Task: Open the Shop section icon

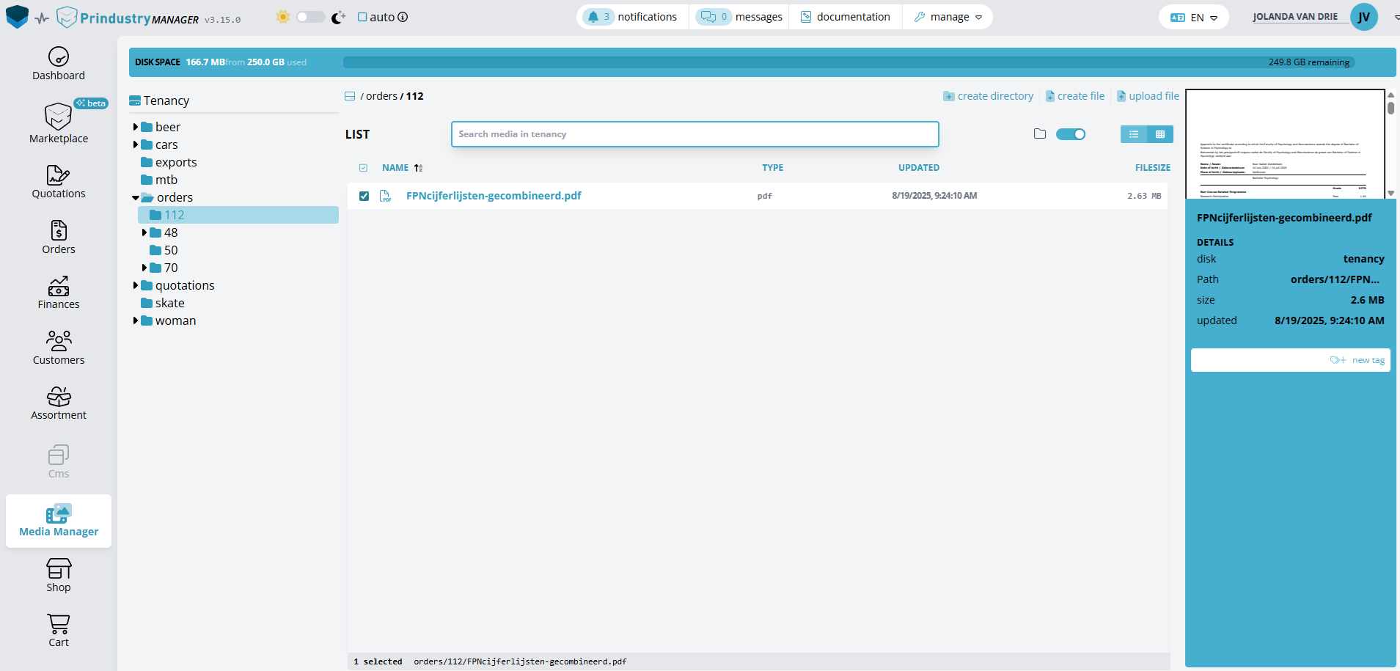Action: pos(59,569)
